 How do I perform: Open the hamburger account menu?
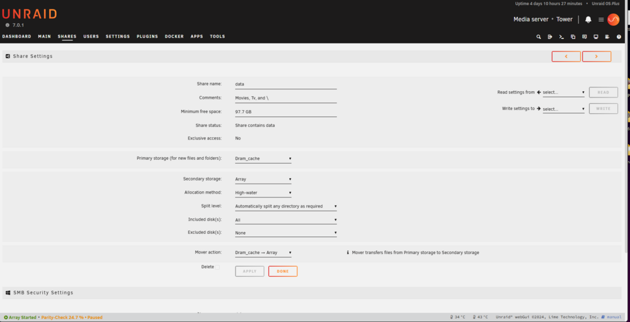[x=601, y=19]
